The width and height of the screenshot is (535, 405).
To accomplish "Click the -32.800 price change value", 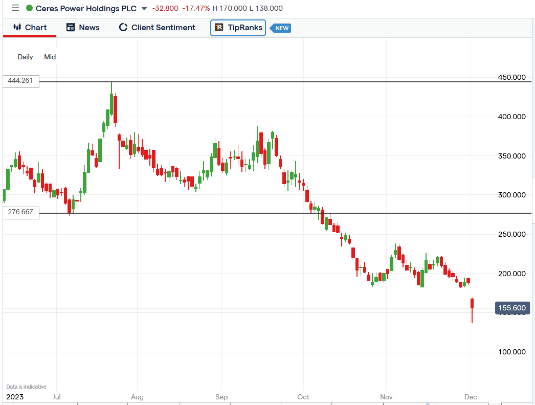I will pos(165,8).
